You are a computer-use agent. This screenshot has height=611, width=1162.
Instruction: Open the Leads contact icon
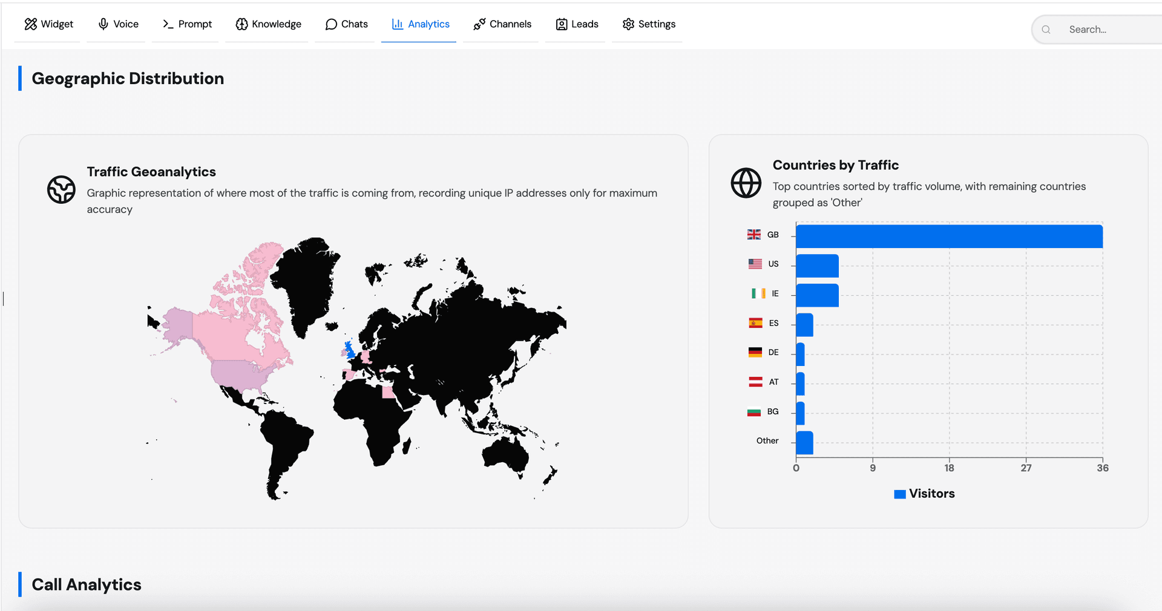coord(561,24)
